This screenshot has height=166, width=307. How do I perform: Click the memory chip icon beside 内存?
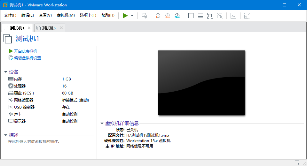[x=11, y=79]
